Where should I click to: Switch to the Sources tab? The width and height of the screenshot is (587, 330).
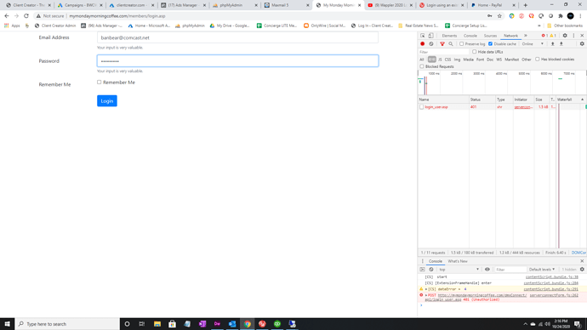(x=490, y=36)
